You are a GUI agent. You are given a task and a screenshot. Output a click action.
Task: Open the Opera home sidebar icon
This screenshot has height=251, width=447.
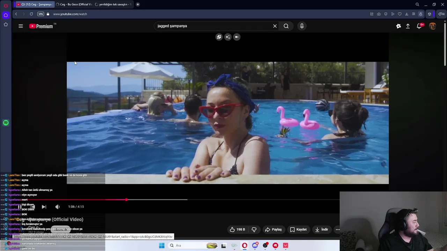pyautogui.click(x=6, y=15)
